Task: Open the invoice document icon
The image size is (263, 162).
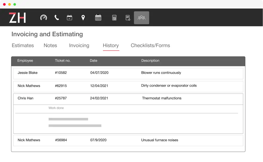Action: [128, 18]
